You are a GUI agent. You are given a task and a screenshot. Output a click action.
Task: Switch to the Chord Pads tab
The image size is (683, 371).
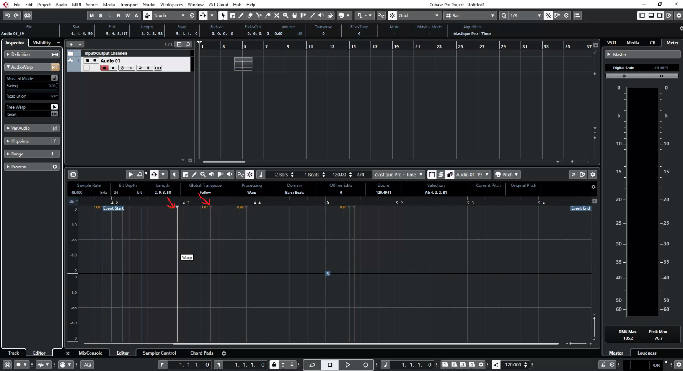[202, 353]
